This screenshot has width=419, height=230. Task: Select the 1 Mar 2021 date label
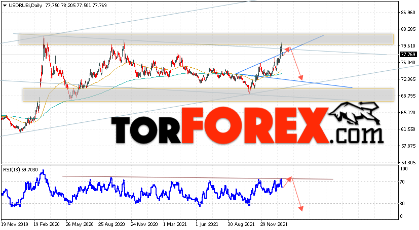click(x=175, y=224)
